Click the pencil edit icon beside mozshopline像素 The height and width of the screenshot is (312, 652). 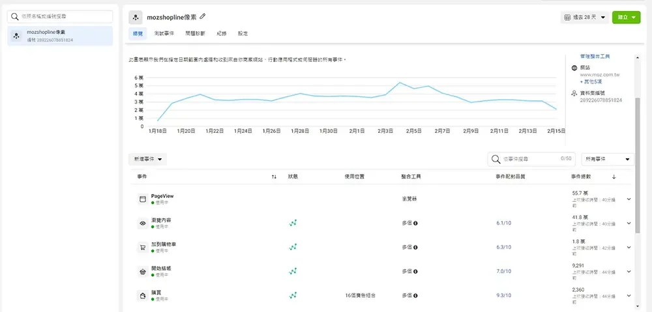tap(203, 17)
